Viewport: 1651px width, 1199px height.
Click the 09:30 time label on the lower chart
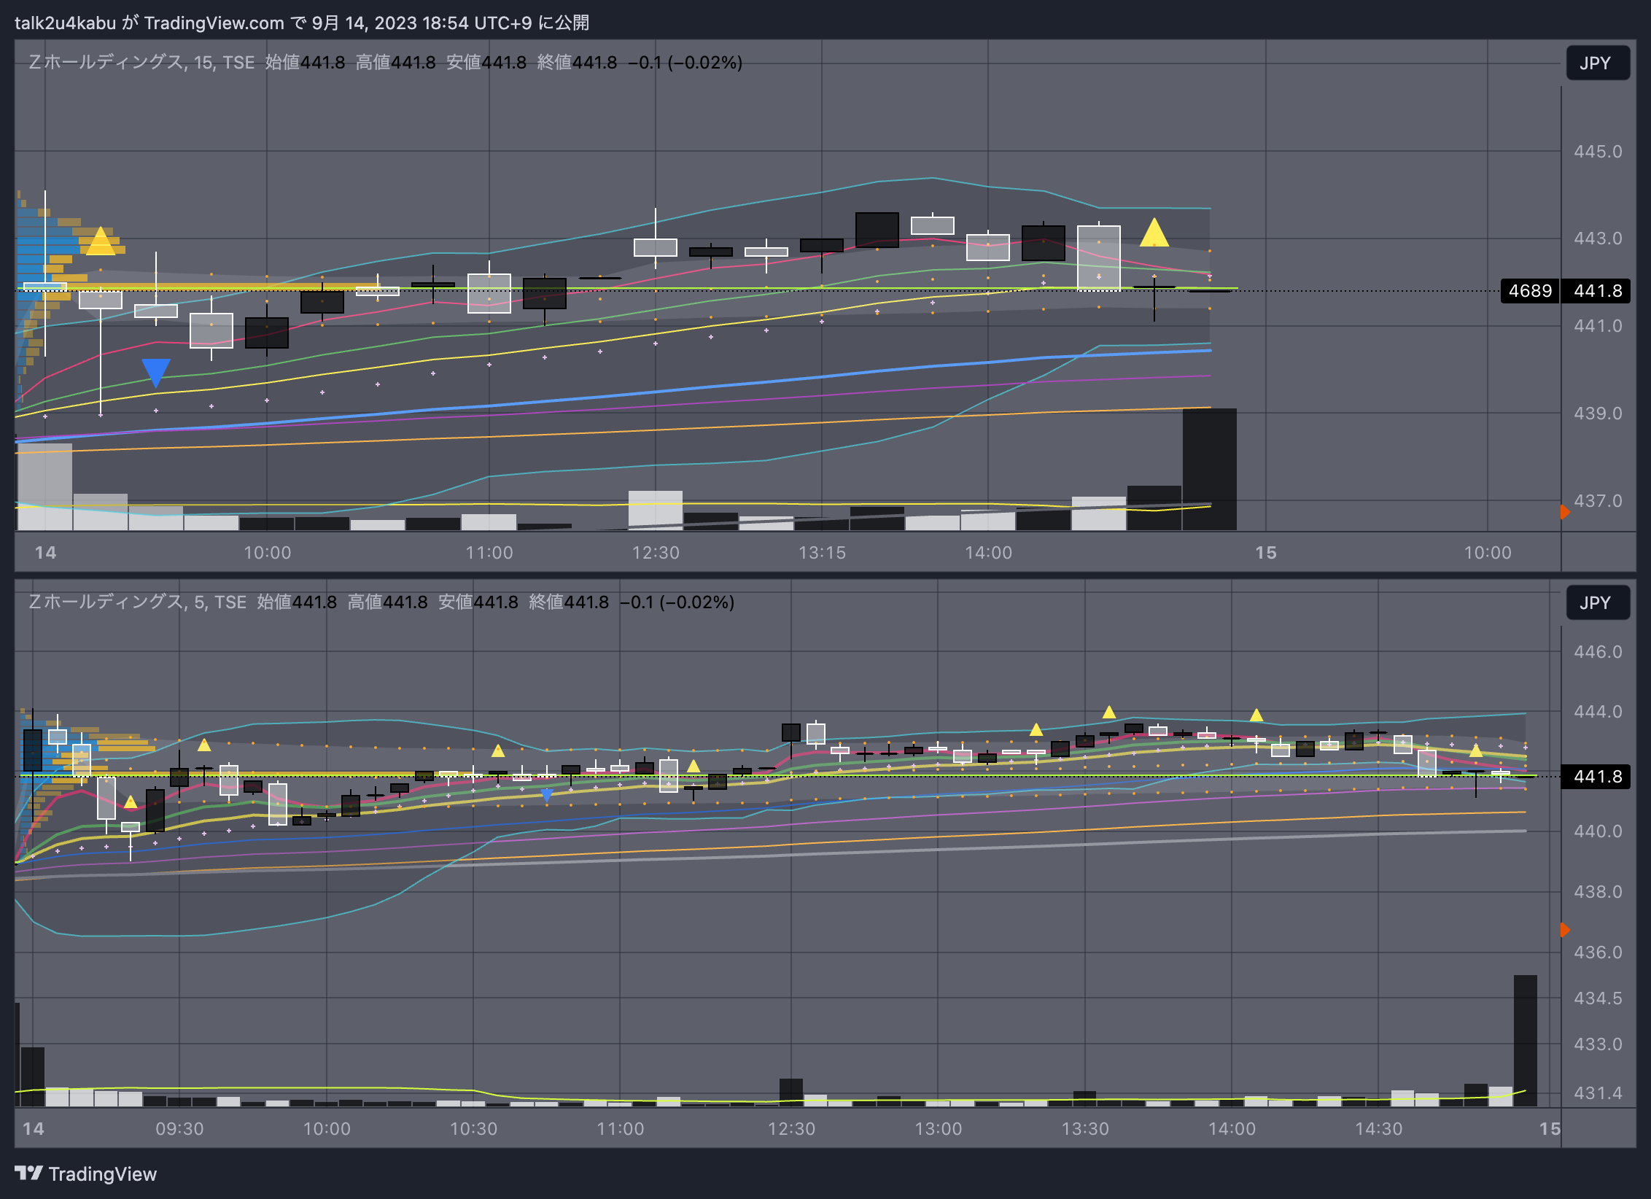[179, 1129]
